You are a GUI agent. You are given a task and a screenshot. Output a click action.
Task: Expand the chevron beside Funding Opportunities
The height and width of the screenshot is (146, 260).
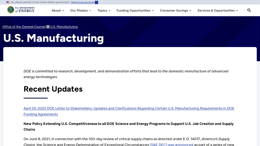click(153, 11)
